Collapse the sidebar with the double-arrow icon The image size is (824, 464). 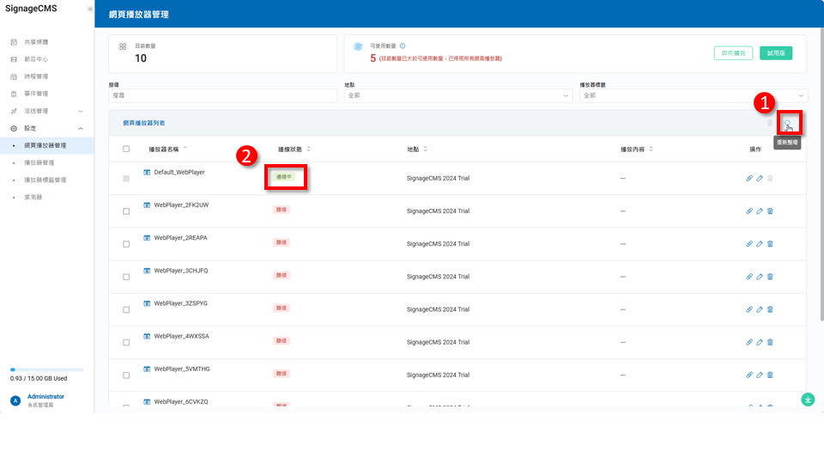[90, 9]
